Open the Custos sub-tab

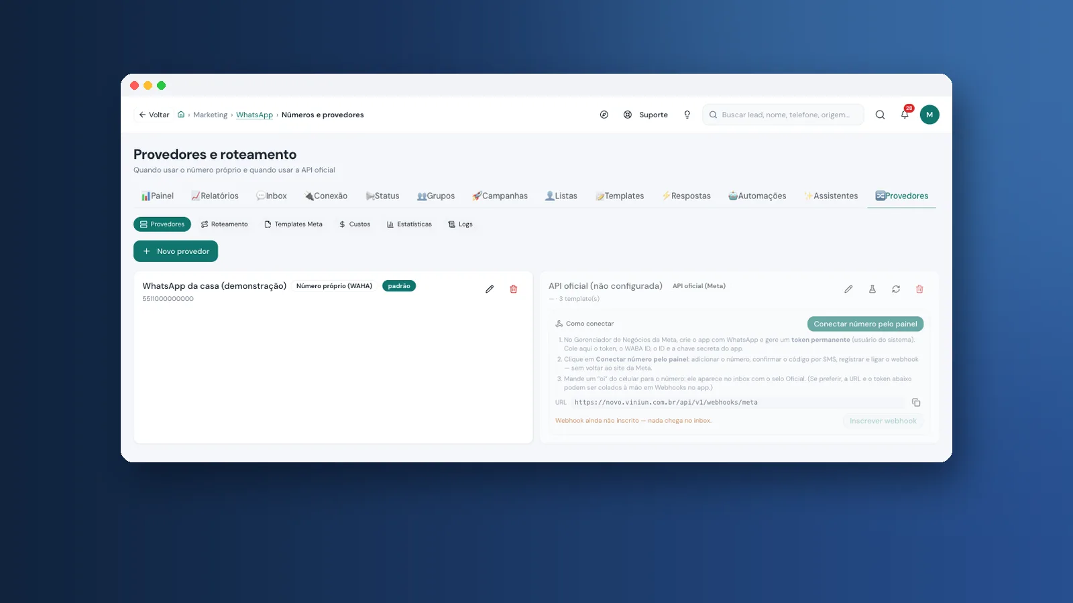[x=355, y=224]
